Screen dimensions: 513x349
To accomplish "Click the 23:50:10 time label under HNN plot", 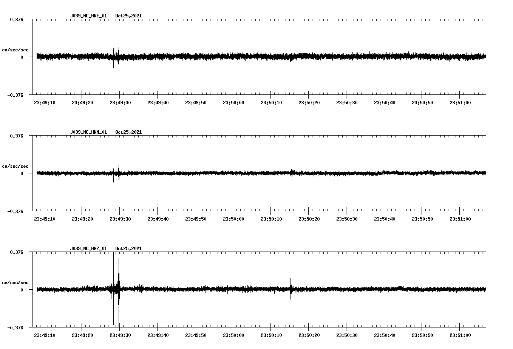I will coord(271,219).
